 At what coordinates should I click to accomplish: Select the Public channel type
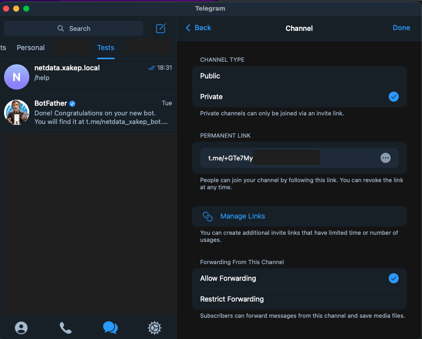pyautogui.click(x=299, y=76)
